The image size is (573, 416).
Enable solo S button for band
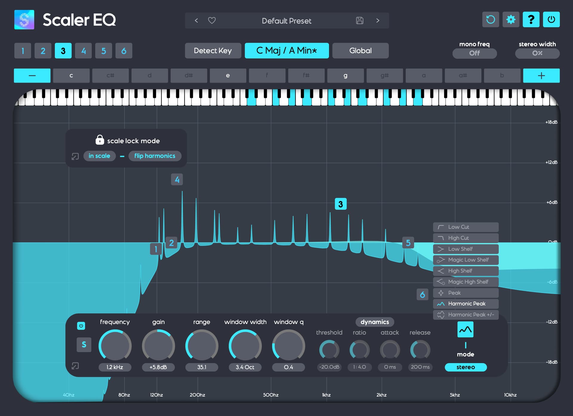(84, 345)
